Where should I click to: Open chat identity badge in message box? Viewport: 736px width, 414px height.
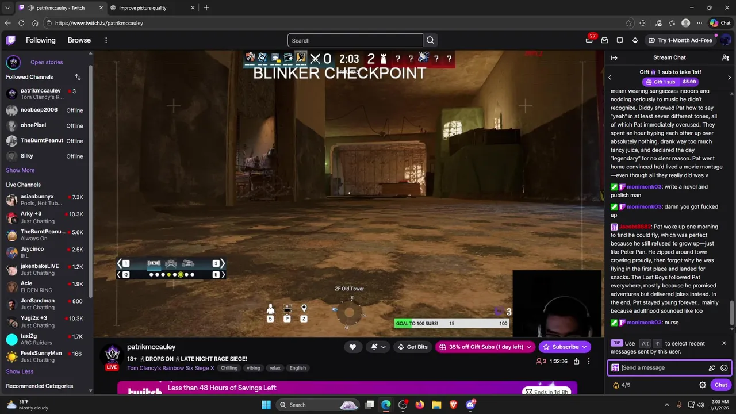615,368
